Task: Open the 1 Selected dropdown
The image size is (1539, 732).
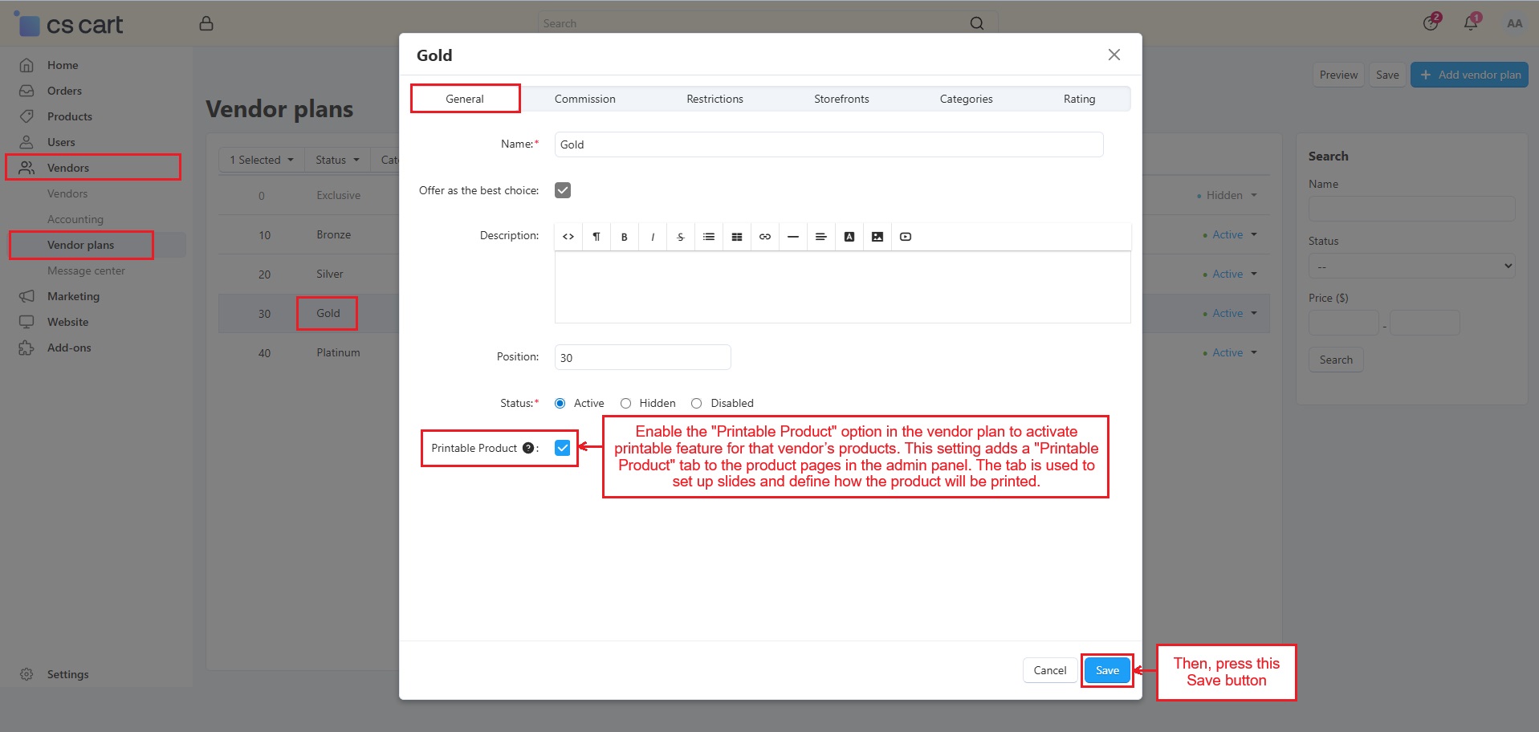Action: click(x=261, y=160)
